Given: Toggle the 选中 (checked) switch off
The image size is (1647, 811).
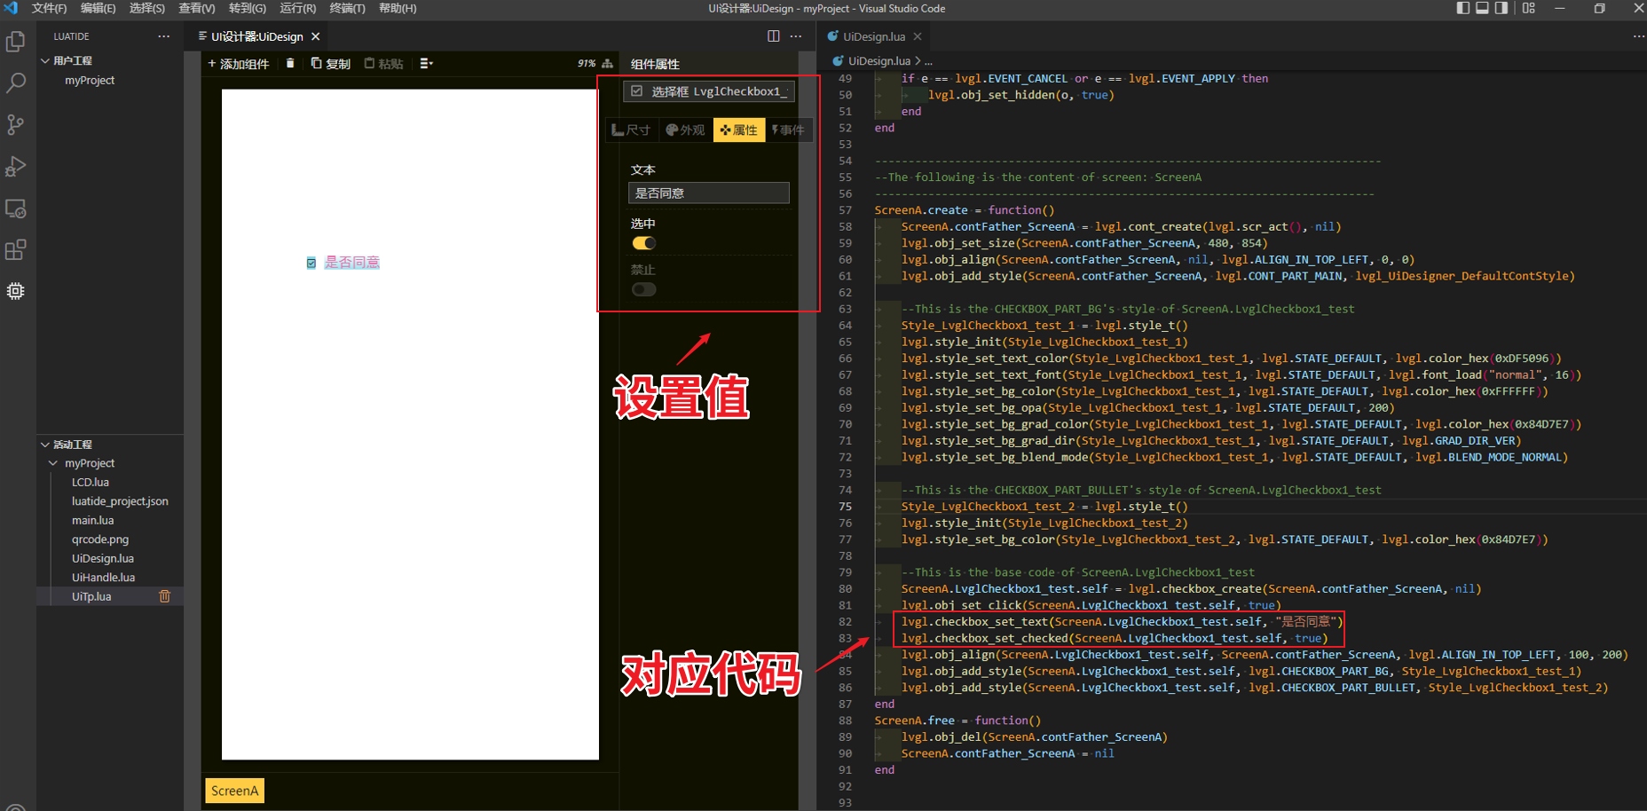Looking at the screenshot, I should point(643,243).
